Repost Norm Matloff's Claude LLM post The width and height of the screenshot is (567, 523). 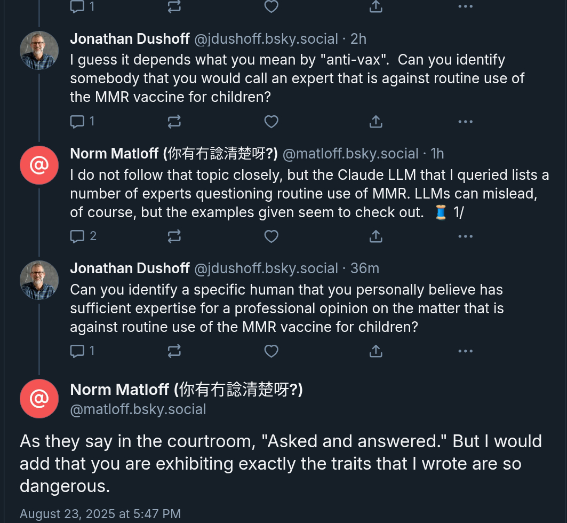174,236
